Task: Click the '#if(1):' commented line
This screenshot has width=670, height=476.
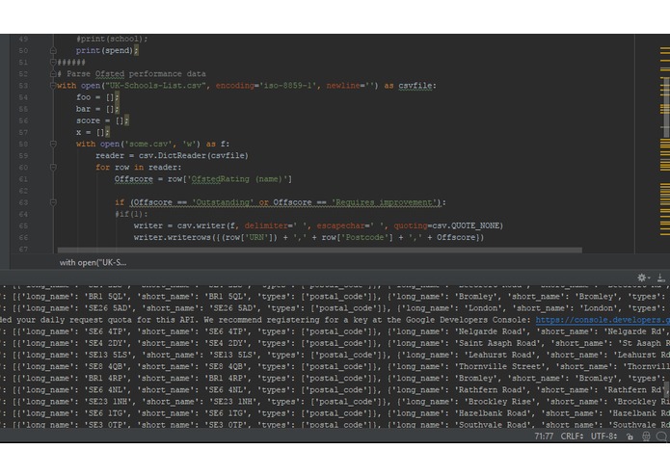Action: point(131,214)
